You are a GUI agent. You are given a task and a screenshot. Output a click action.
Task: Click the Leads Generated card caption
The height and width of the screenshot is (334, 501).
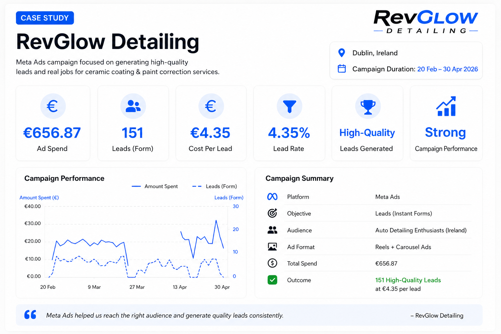(366, 149)
